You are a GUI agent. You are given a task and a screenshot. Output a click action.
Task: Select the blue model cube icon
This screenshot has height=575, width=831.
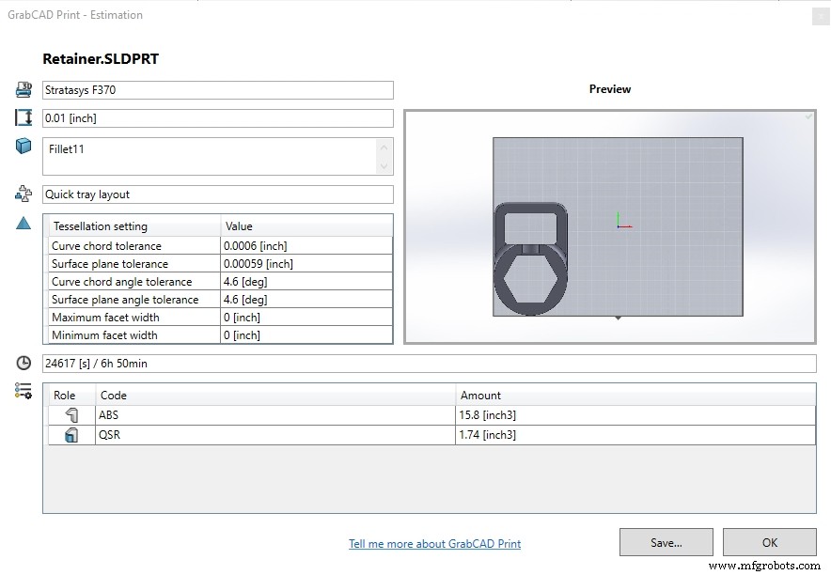click(23, 147)
